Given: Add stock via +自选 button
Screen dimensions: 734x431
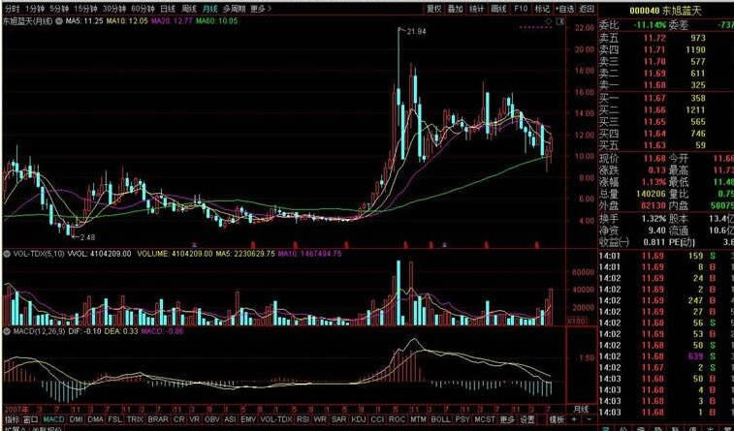Looking at the screenshot, I should 563,8.
